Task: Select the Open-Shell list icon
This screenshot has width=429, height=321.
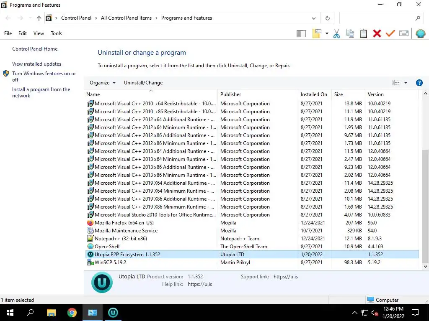Action: click(90, 247)
